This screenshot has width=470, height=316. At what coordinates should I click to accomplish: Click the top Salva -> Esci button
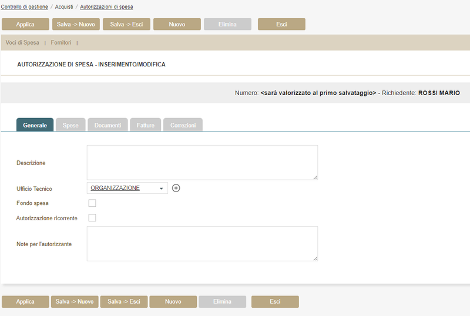[126, 24]
